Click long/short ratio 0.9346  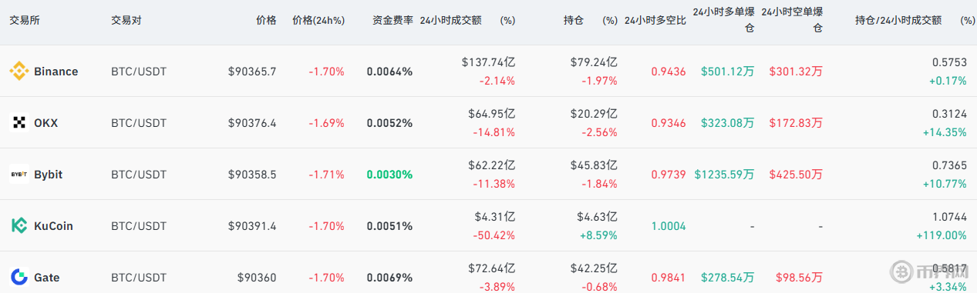[669, 123]
